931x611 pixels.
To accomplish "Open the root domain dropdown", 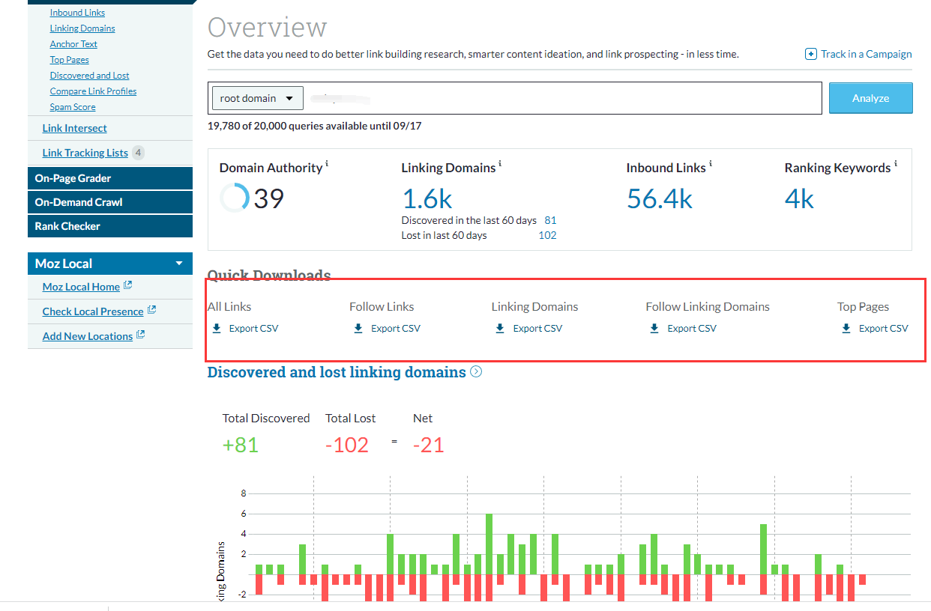I will pyautogui.click(x=257, y=98).
